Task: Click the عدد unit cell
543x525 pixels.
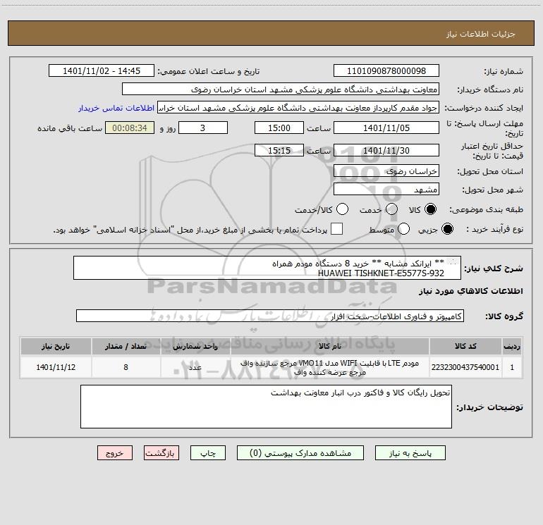Action: (x=195, y=367)
